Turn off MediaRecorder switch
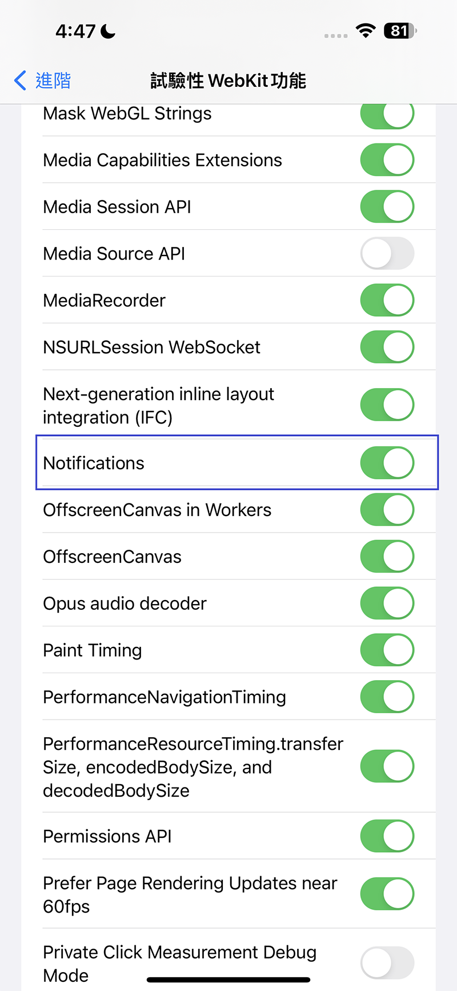The image size is (457, 991). [x=387, y=300]
